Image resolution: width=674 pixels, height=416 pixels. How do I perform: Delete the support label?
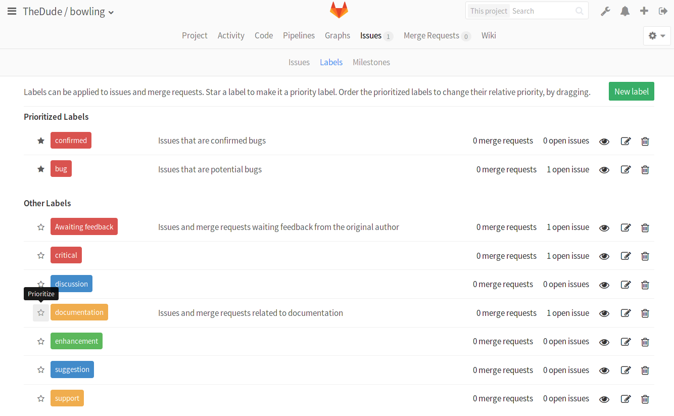coord(645,399)
